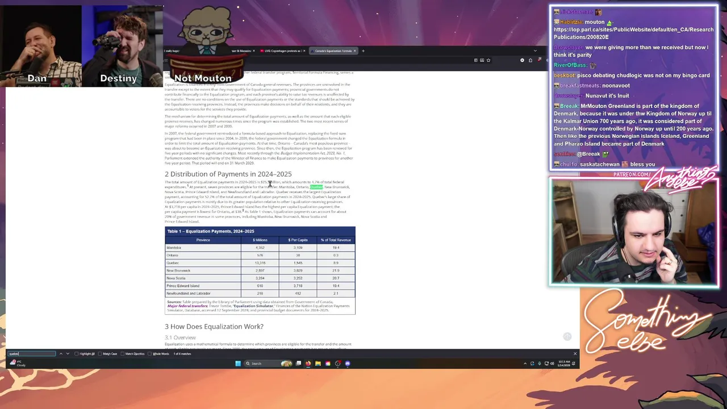Switch to the Canada's Equalization Formula tab
This screenshot has height=409, width=727.
click(333, 51)
